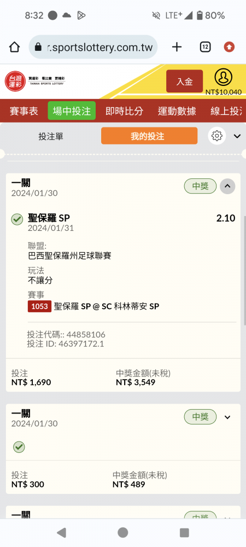This screenshot has width=246, height=547.
Task: Tap the browser home icon
Action: coord(14,47)
